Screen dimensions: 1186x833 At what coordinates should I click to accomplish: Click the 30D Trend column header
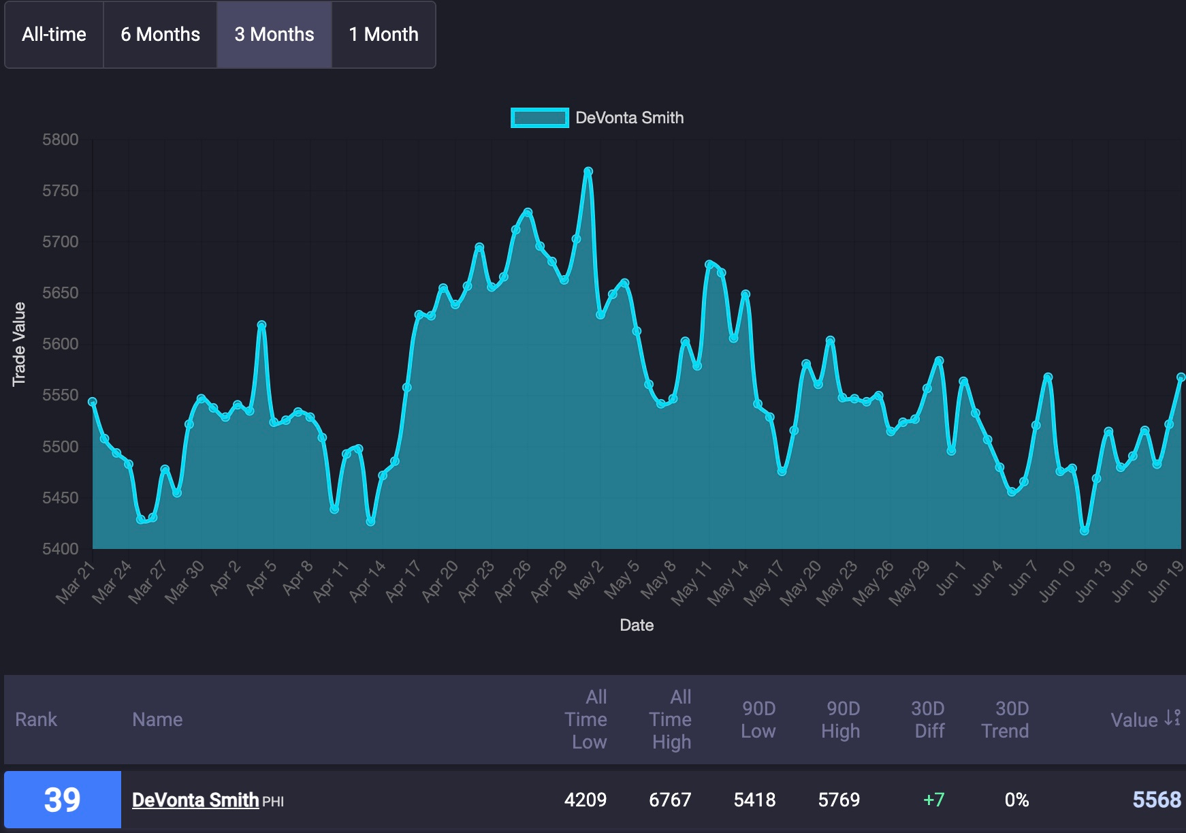coord(1006,719)
